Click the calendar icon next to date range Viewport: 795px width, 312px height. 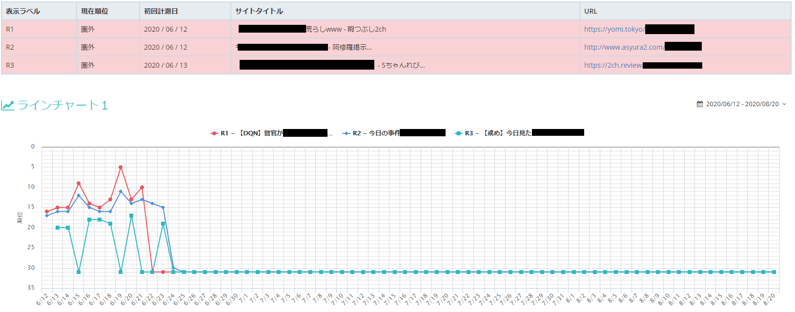click(700, 104)
